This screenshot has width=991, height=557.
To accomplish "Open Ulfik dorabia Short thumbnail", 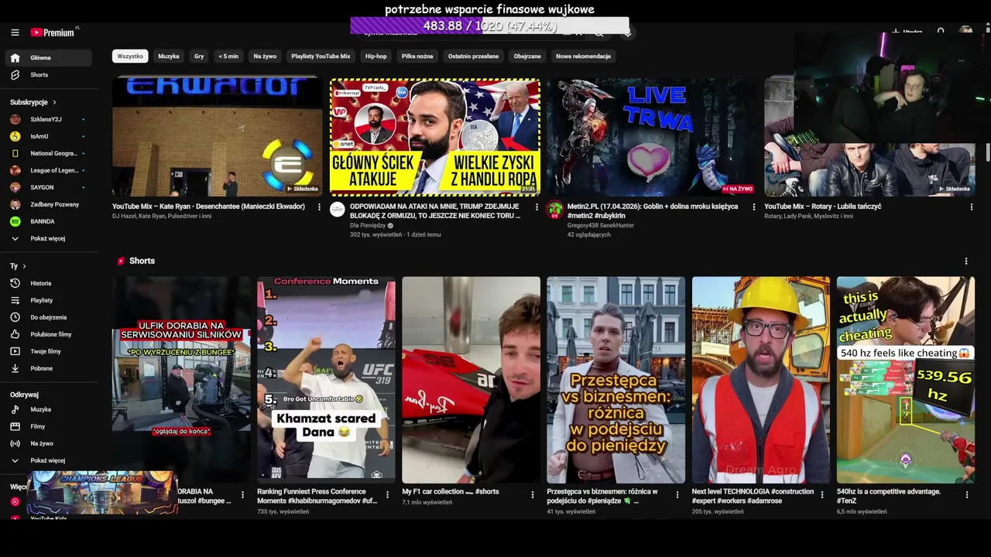I will click(181, 380).
